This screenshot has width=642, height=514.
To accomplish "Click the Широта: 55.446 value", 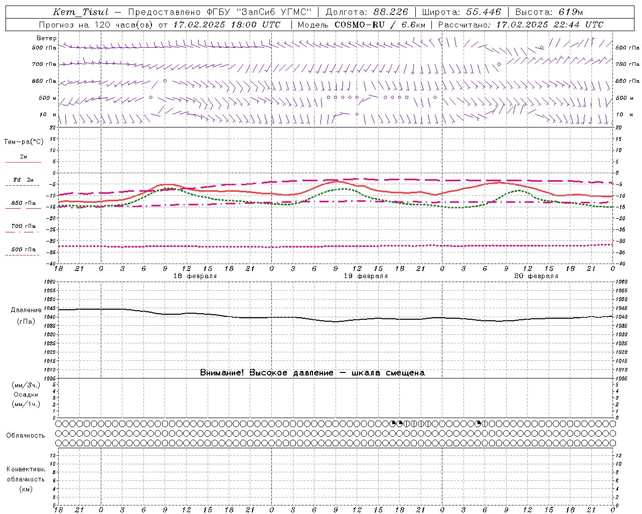I will coord(461,12).
